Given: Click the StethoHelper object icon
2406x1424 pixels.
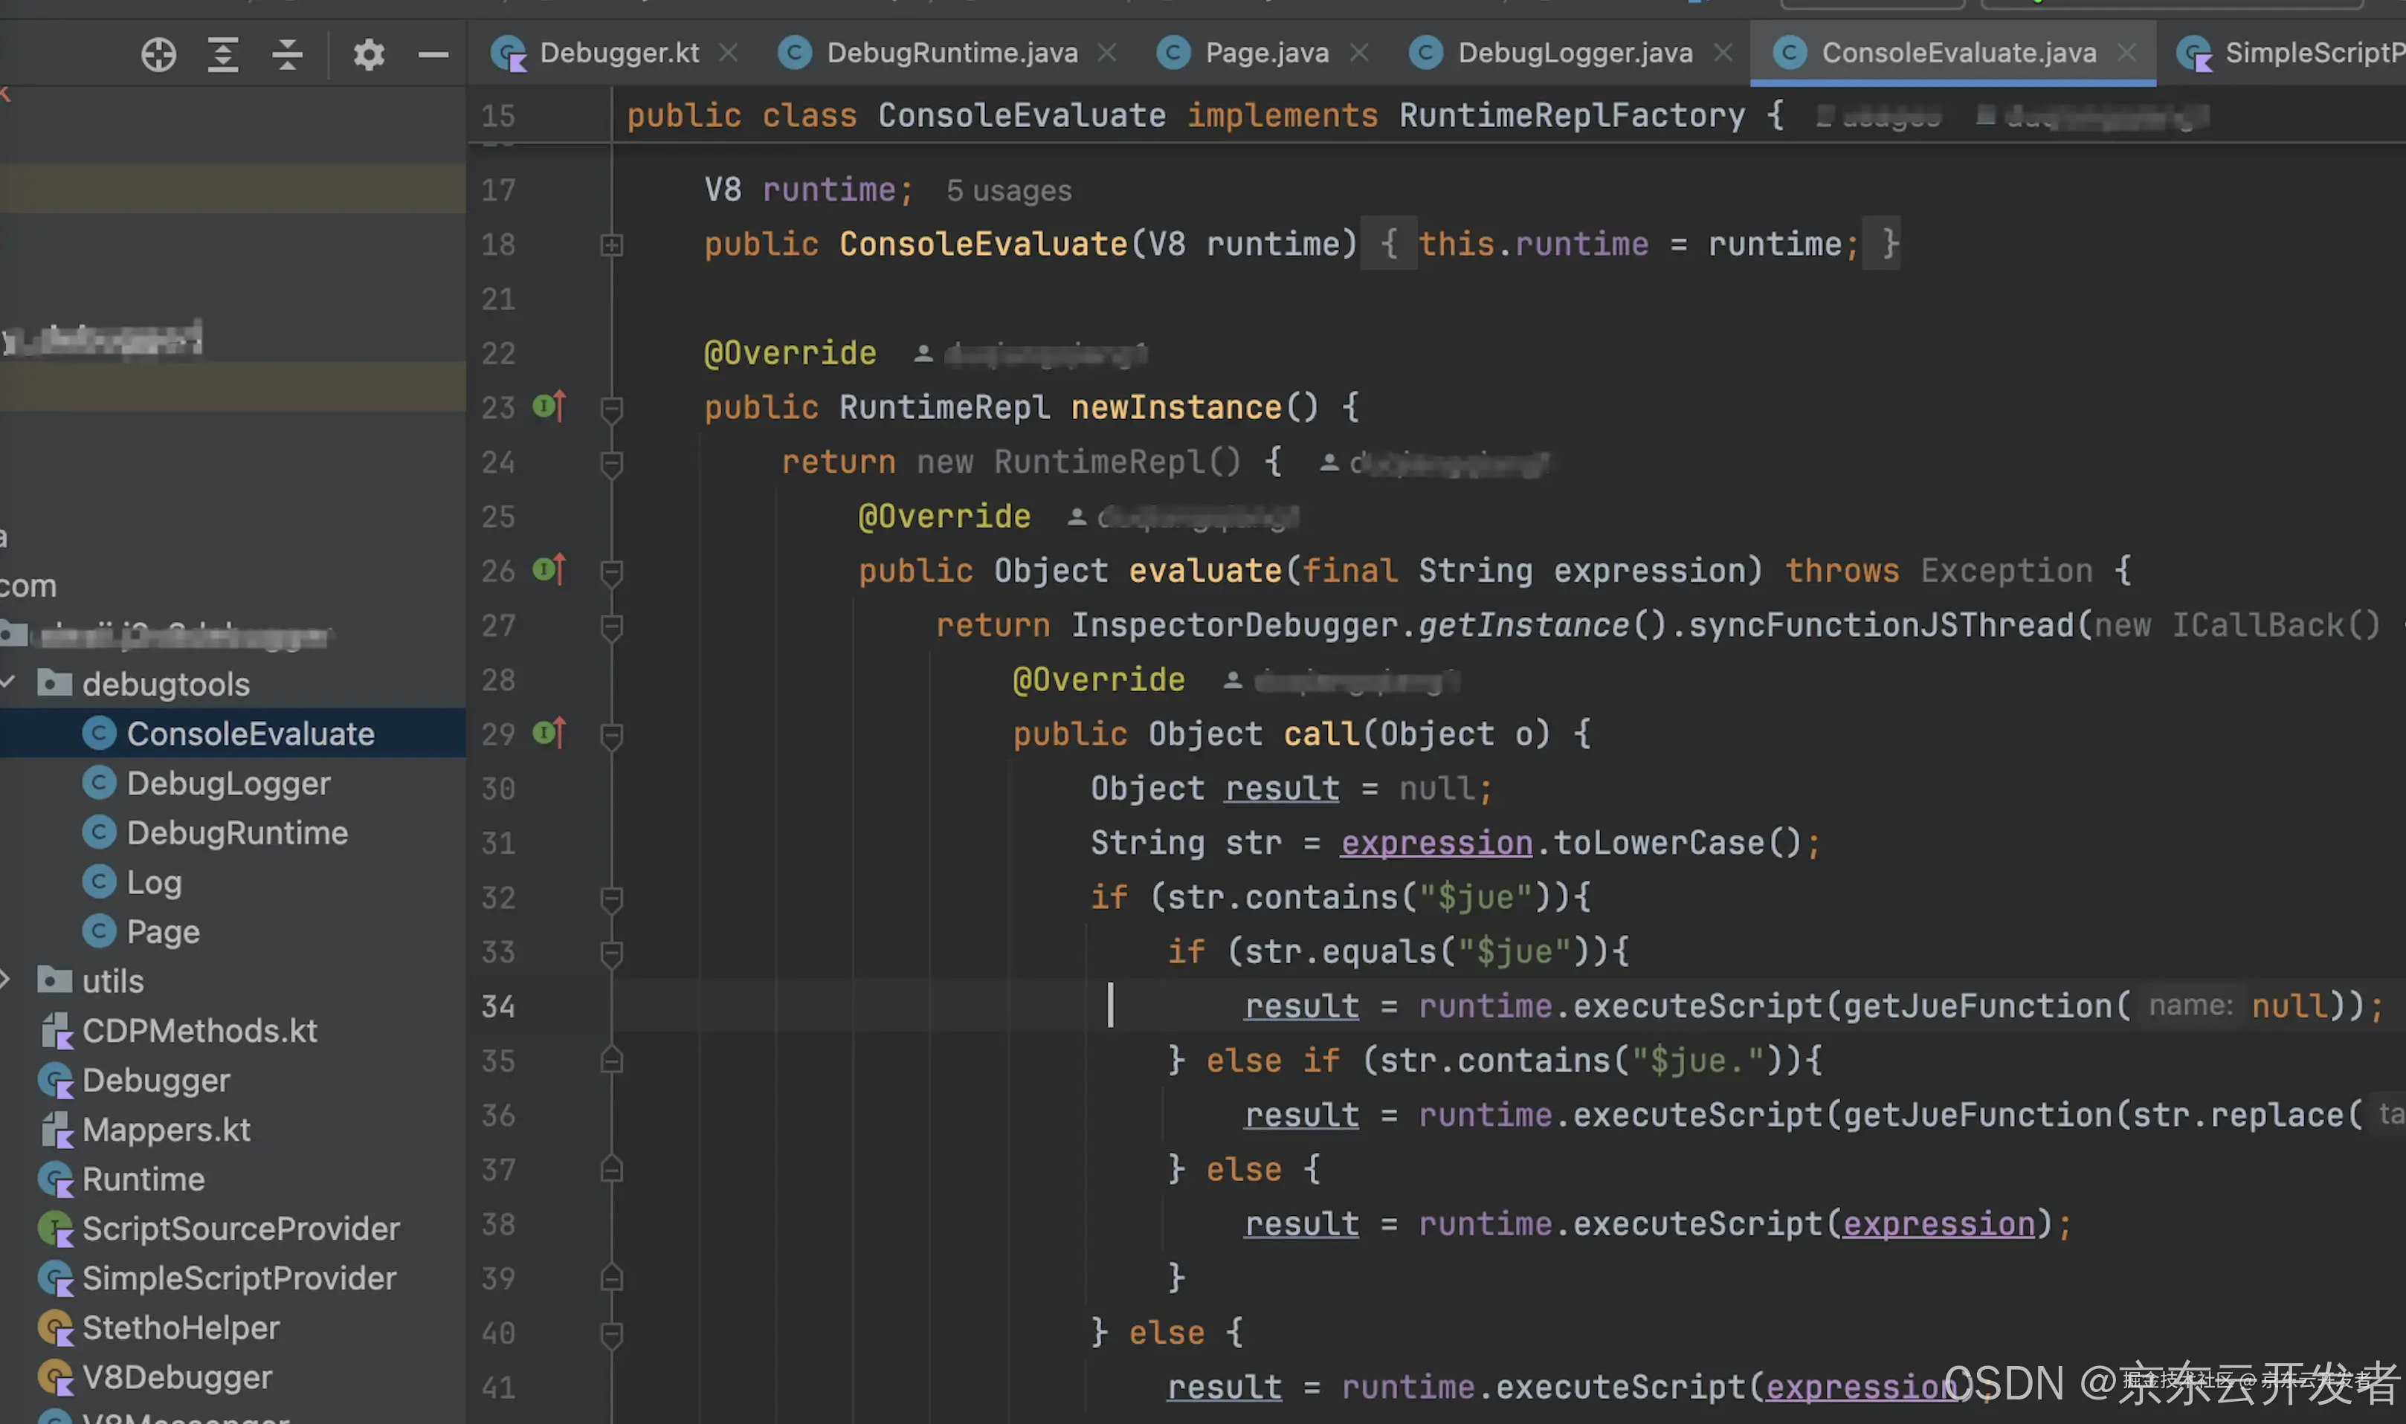Looking at the screenshot, I should pyautogui.click(x=56, y=1327).
